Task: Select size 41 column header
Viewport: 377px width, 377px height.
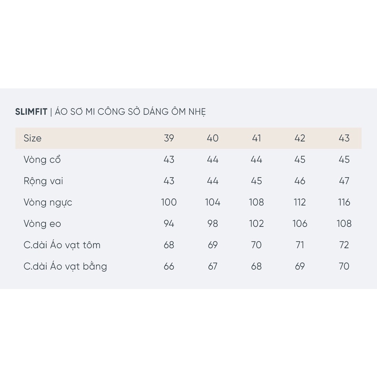Action: [x=256, y=138]
